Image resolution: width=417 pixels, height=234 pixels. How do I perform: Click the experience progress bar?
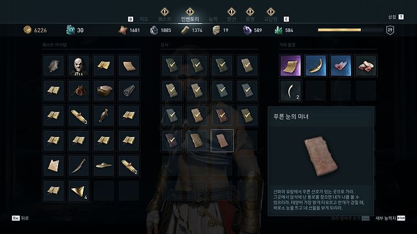click(x=350, y=30)
